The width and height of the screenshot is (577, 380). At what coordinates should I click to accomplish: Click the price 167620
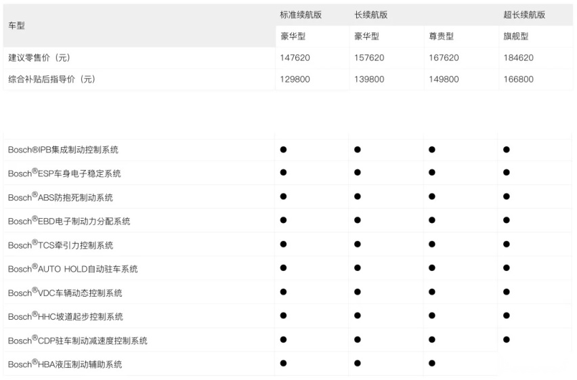coord(444,58)
